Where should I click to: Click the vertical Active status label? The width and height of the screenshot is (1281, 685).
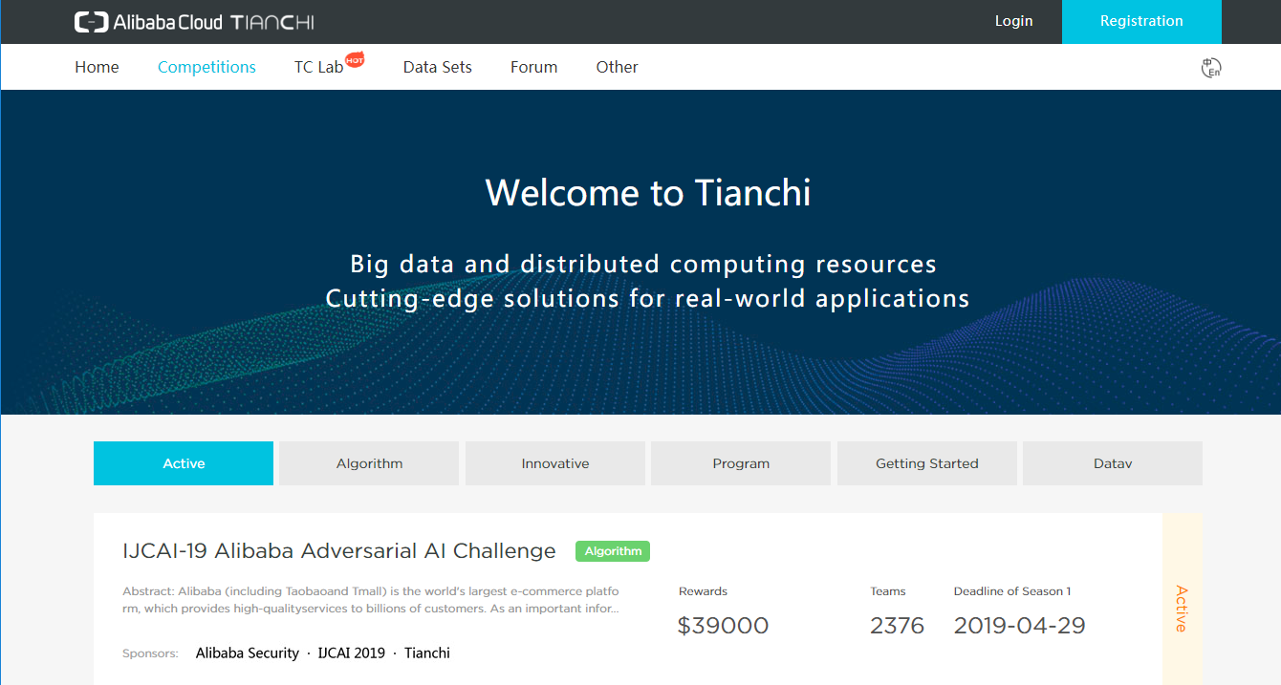point(1182,609)
